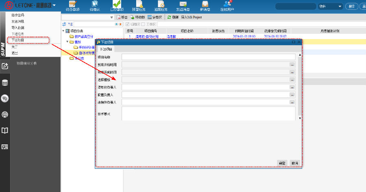366x192 pixels.
Task: Click the chat bubble sidebar icon
Action: tap(5, 98)
